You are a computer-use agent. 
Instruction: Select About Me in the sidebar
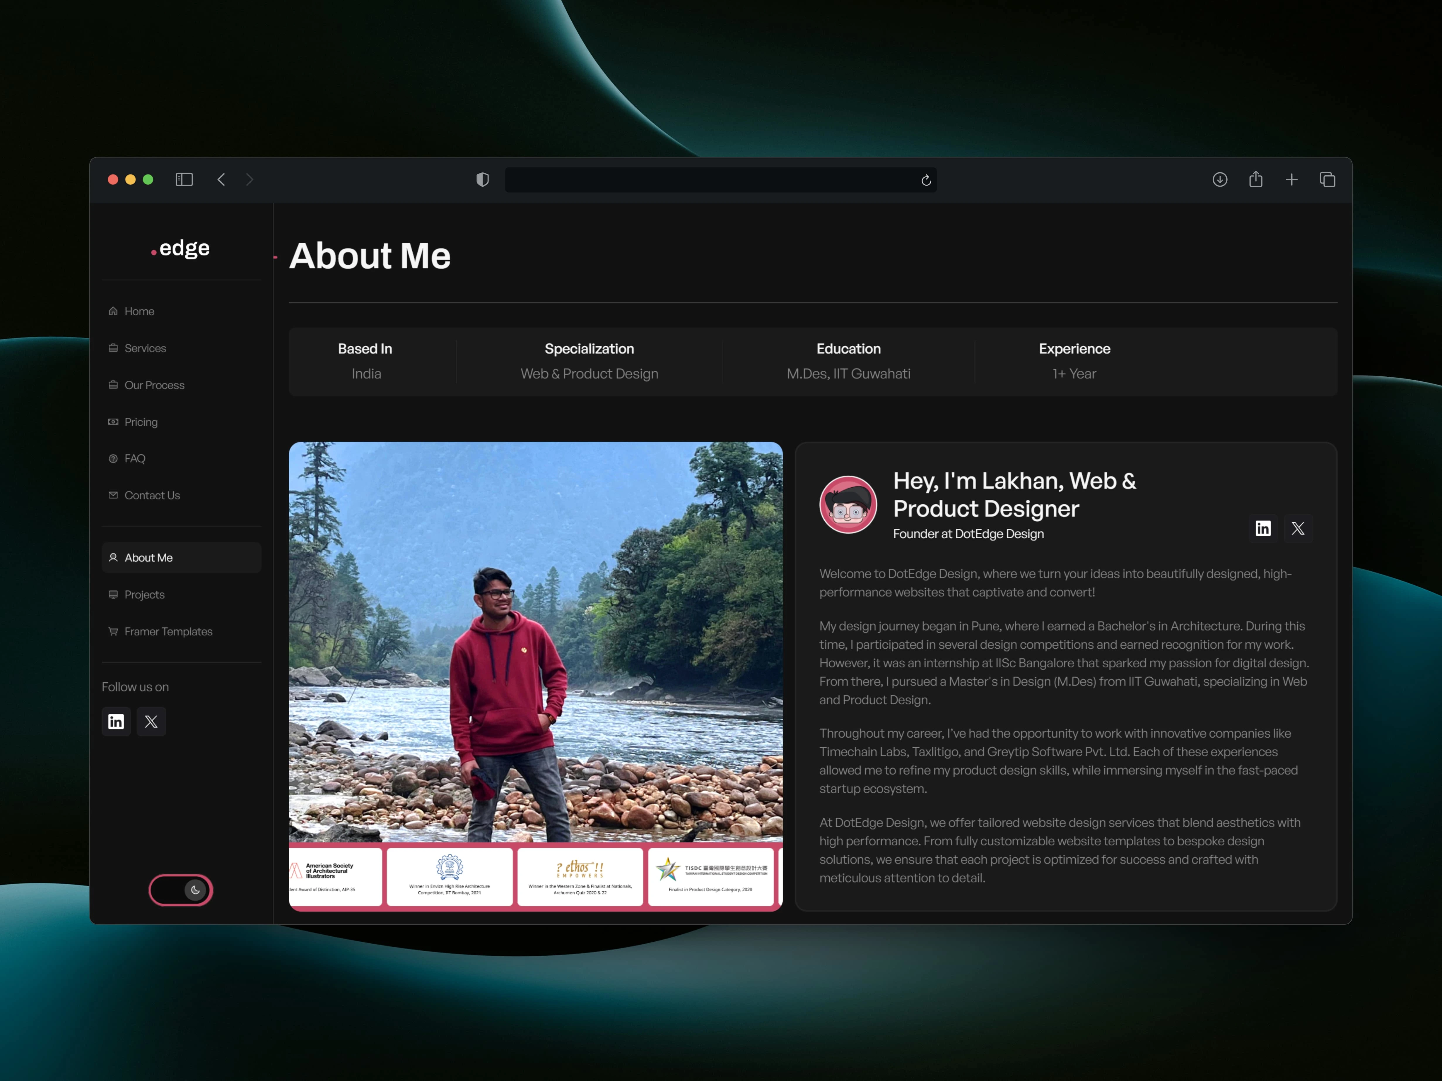click(181, 558)
